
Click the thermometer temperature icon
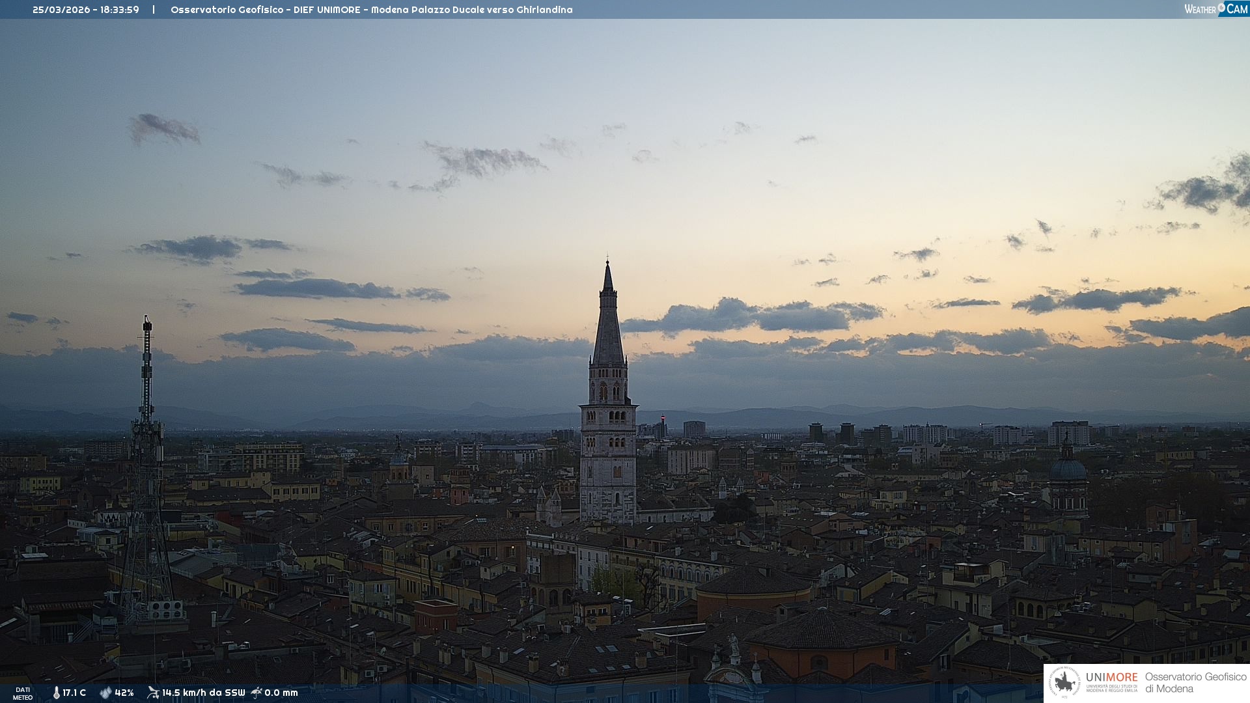[x=56, y=693]
